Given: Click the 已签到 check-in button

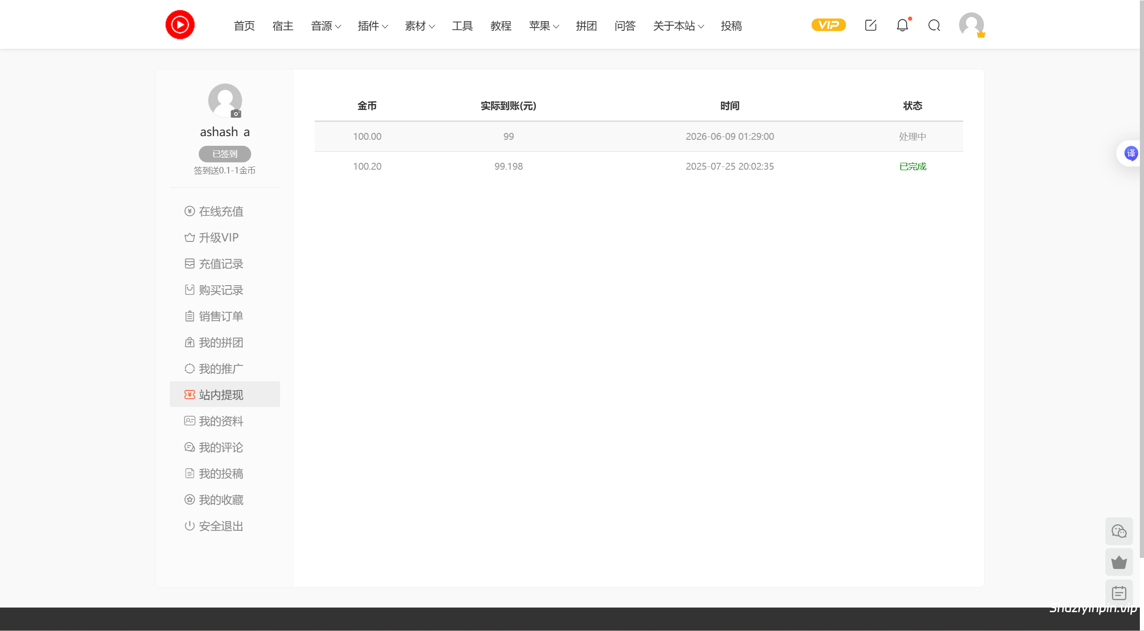Looking at the screenshot, I should (x=225, y=154).
